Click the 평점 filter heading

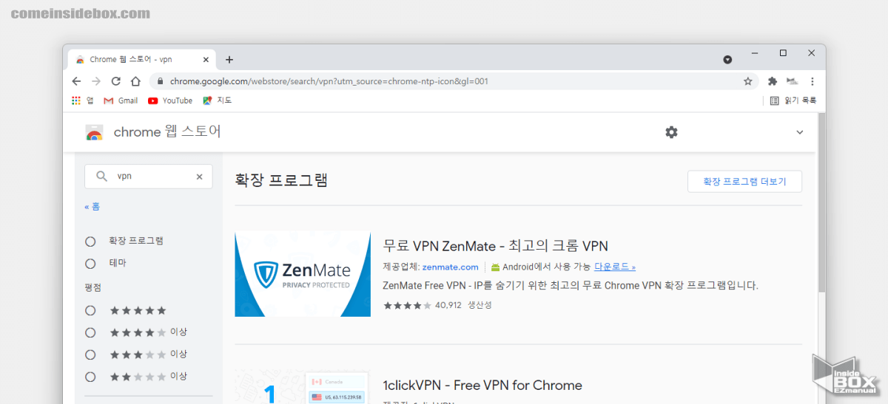[x=93, y=287]
